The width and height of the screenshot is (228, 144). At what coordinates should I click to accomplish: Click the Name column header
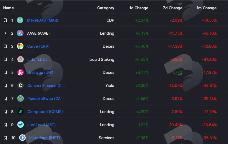click(9, 8)
